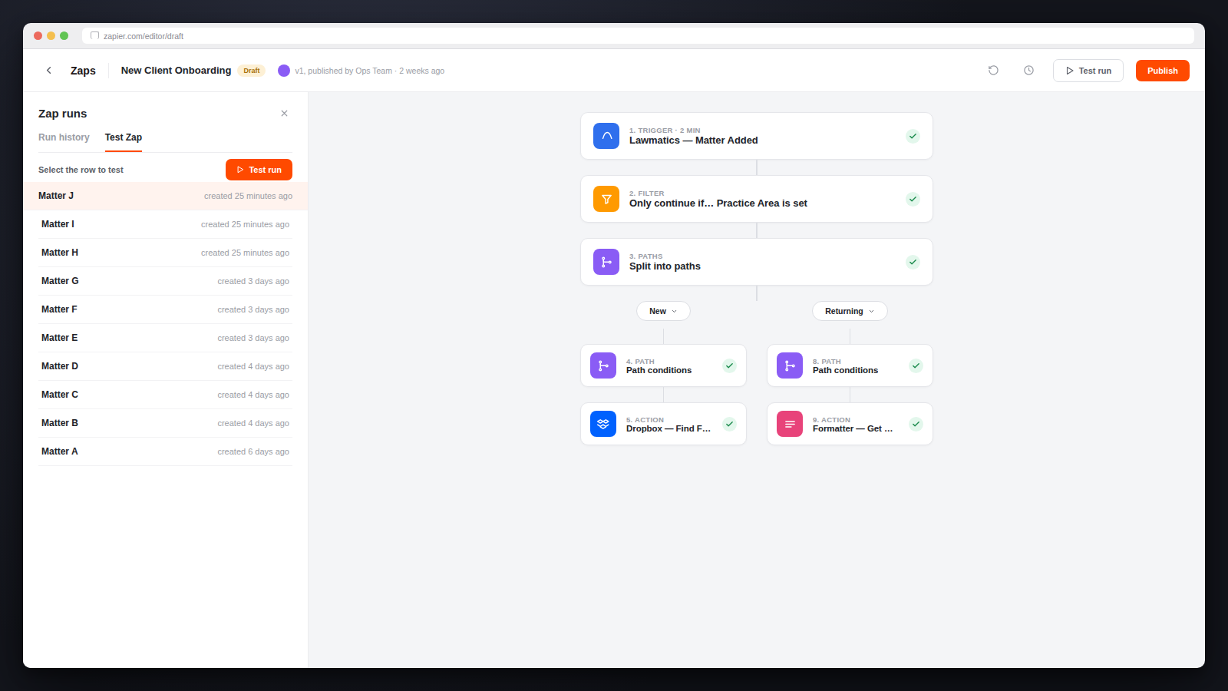Click the New Client Onboarding zap title
The height and width of the screenshot is (691, 1228).
click(176, 71)
